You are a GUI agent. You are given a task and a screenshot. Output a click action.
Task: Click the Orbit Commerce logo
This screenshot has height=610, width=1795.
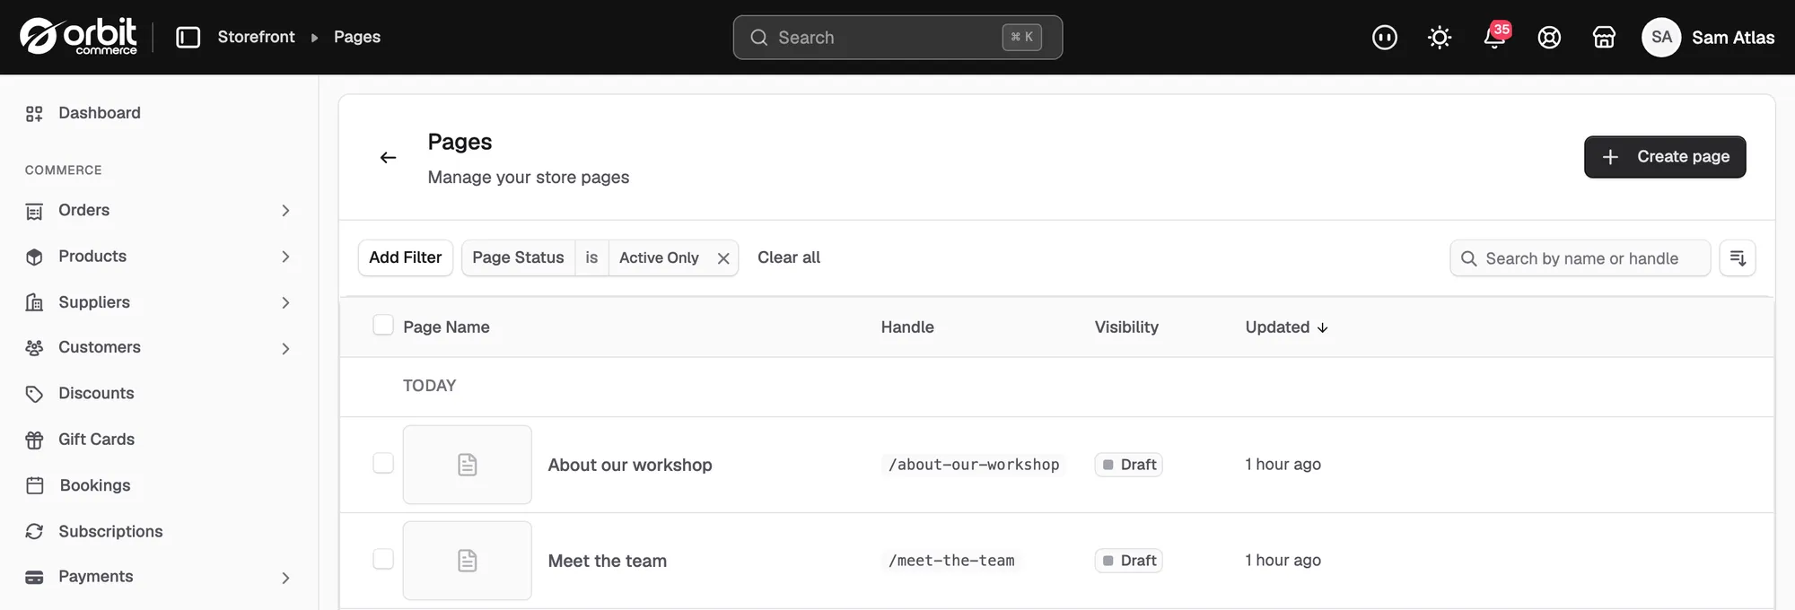(x=78, y=37)
